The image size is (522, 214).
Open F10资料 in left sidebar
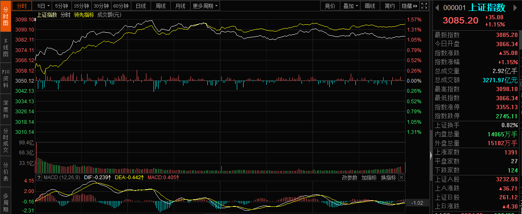[5, 78]
